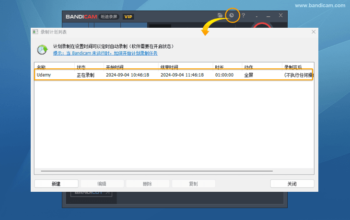The image size is (350, 220).
Task: Close the 录制计划列表 dialog with X
Action: tap(314, 32)
